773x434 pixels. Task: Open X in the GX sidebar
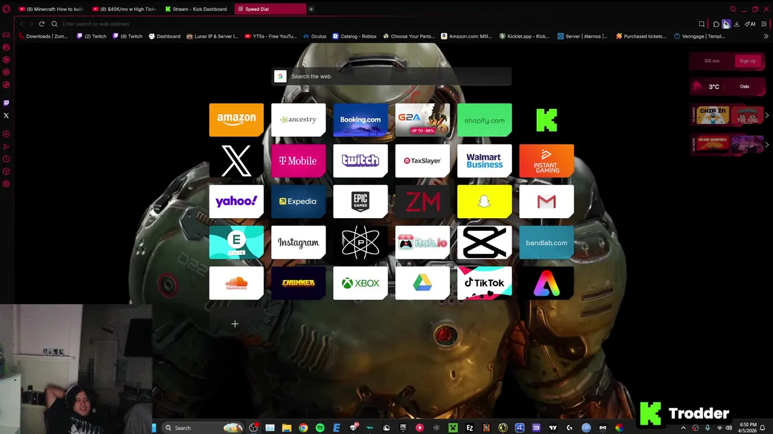(6, 116)
